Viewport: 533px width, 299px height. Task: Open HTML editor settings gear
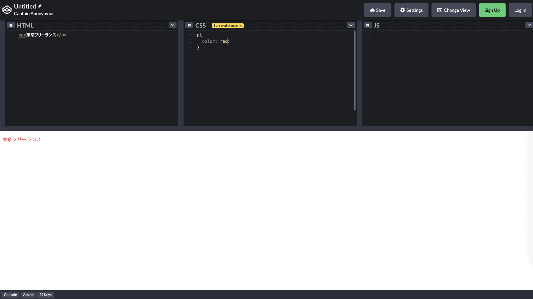[11, 25]
